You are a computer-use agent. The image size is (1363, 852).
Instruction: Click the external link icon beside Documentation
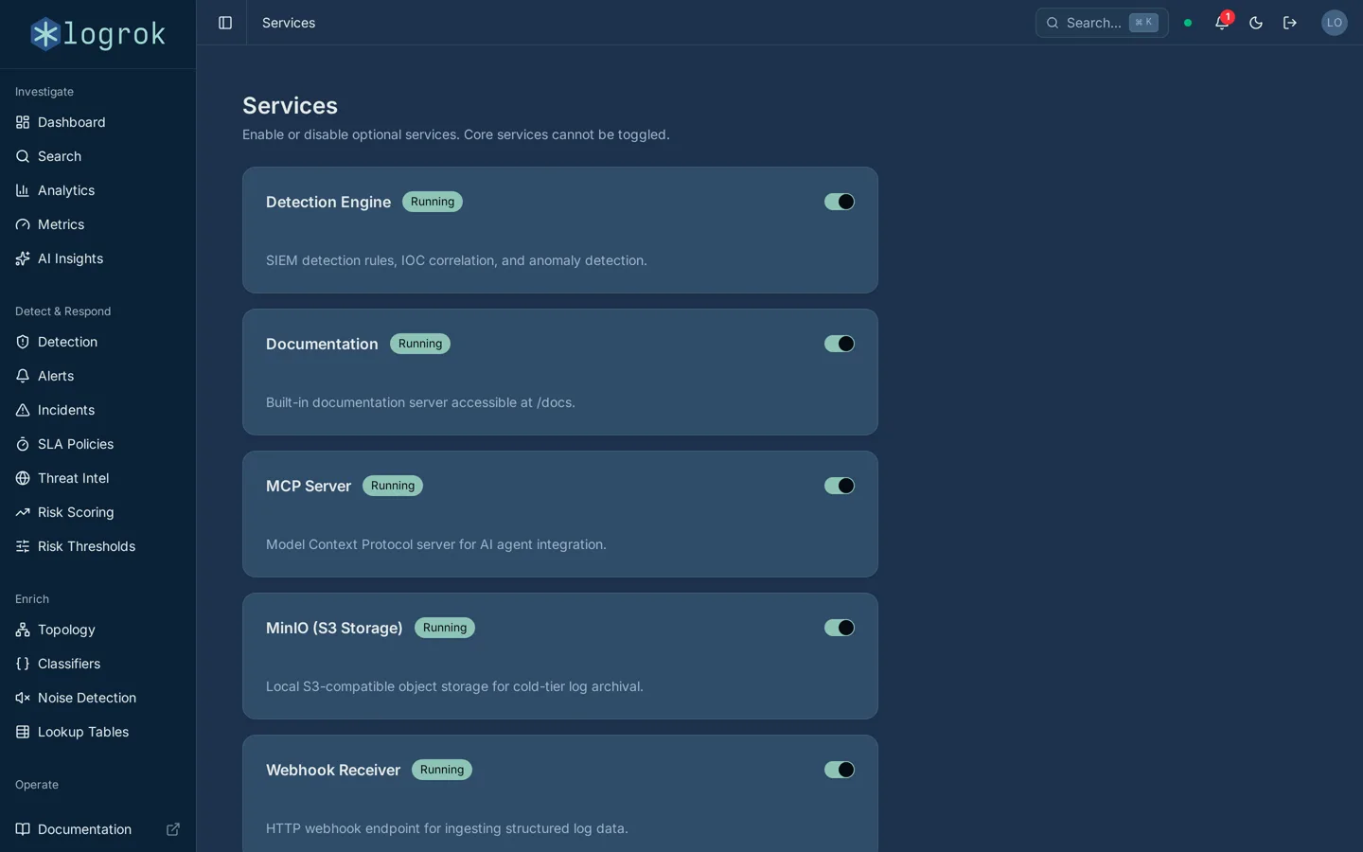pyautogui.click(x=173, y=829)
